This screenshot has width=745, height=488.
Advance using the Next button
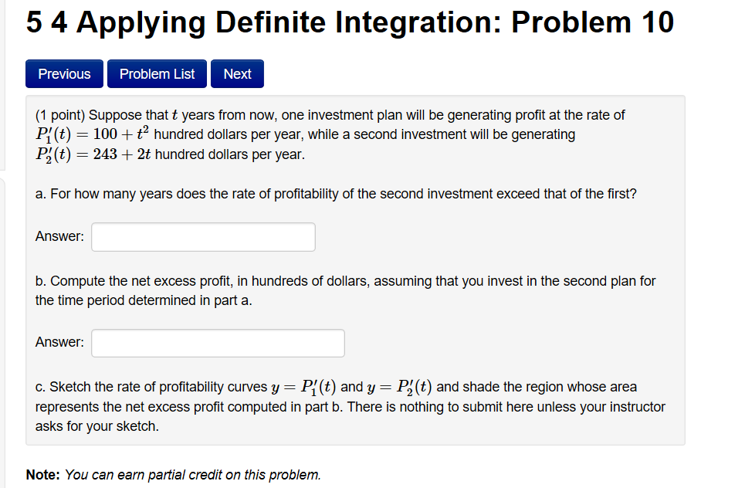[x=236, y=73]
